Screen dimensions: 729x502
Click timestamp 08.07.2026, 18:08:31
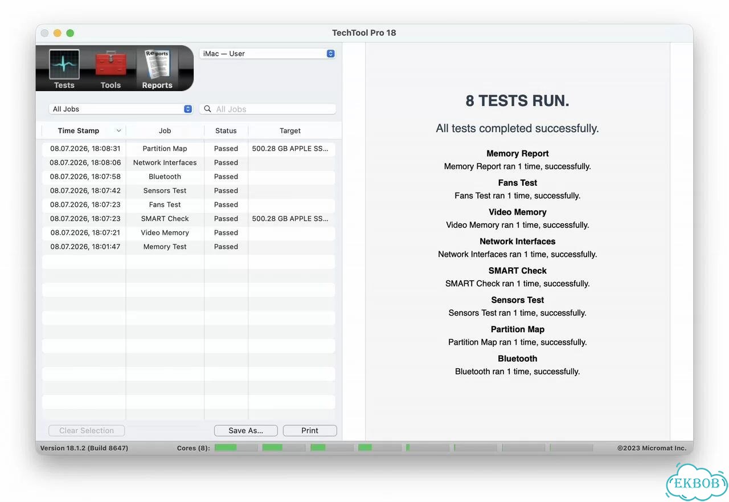click(85, 149)
